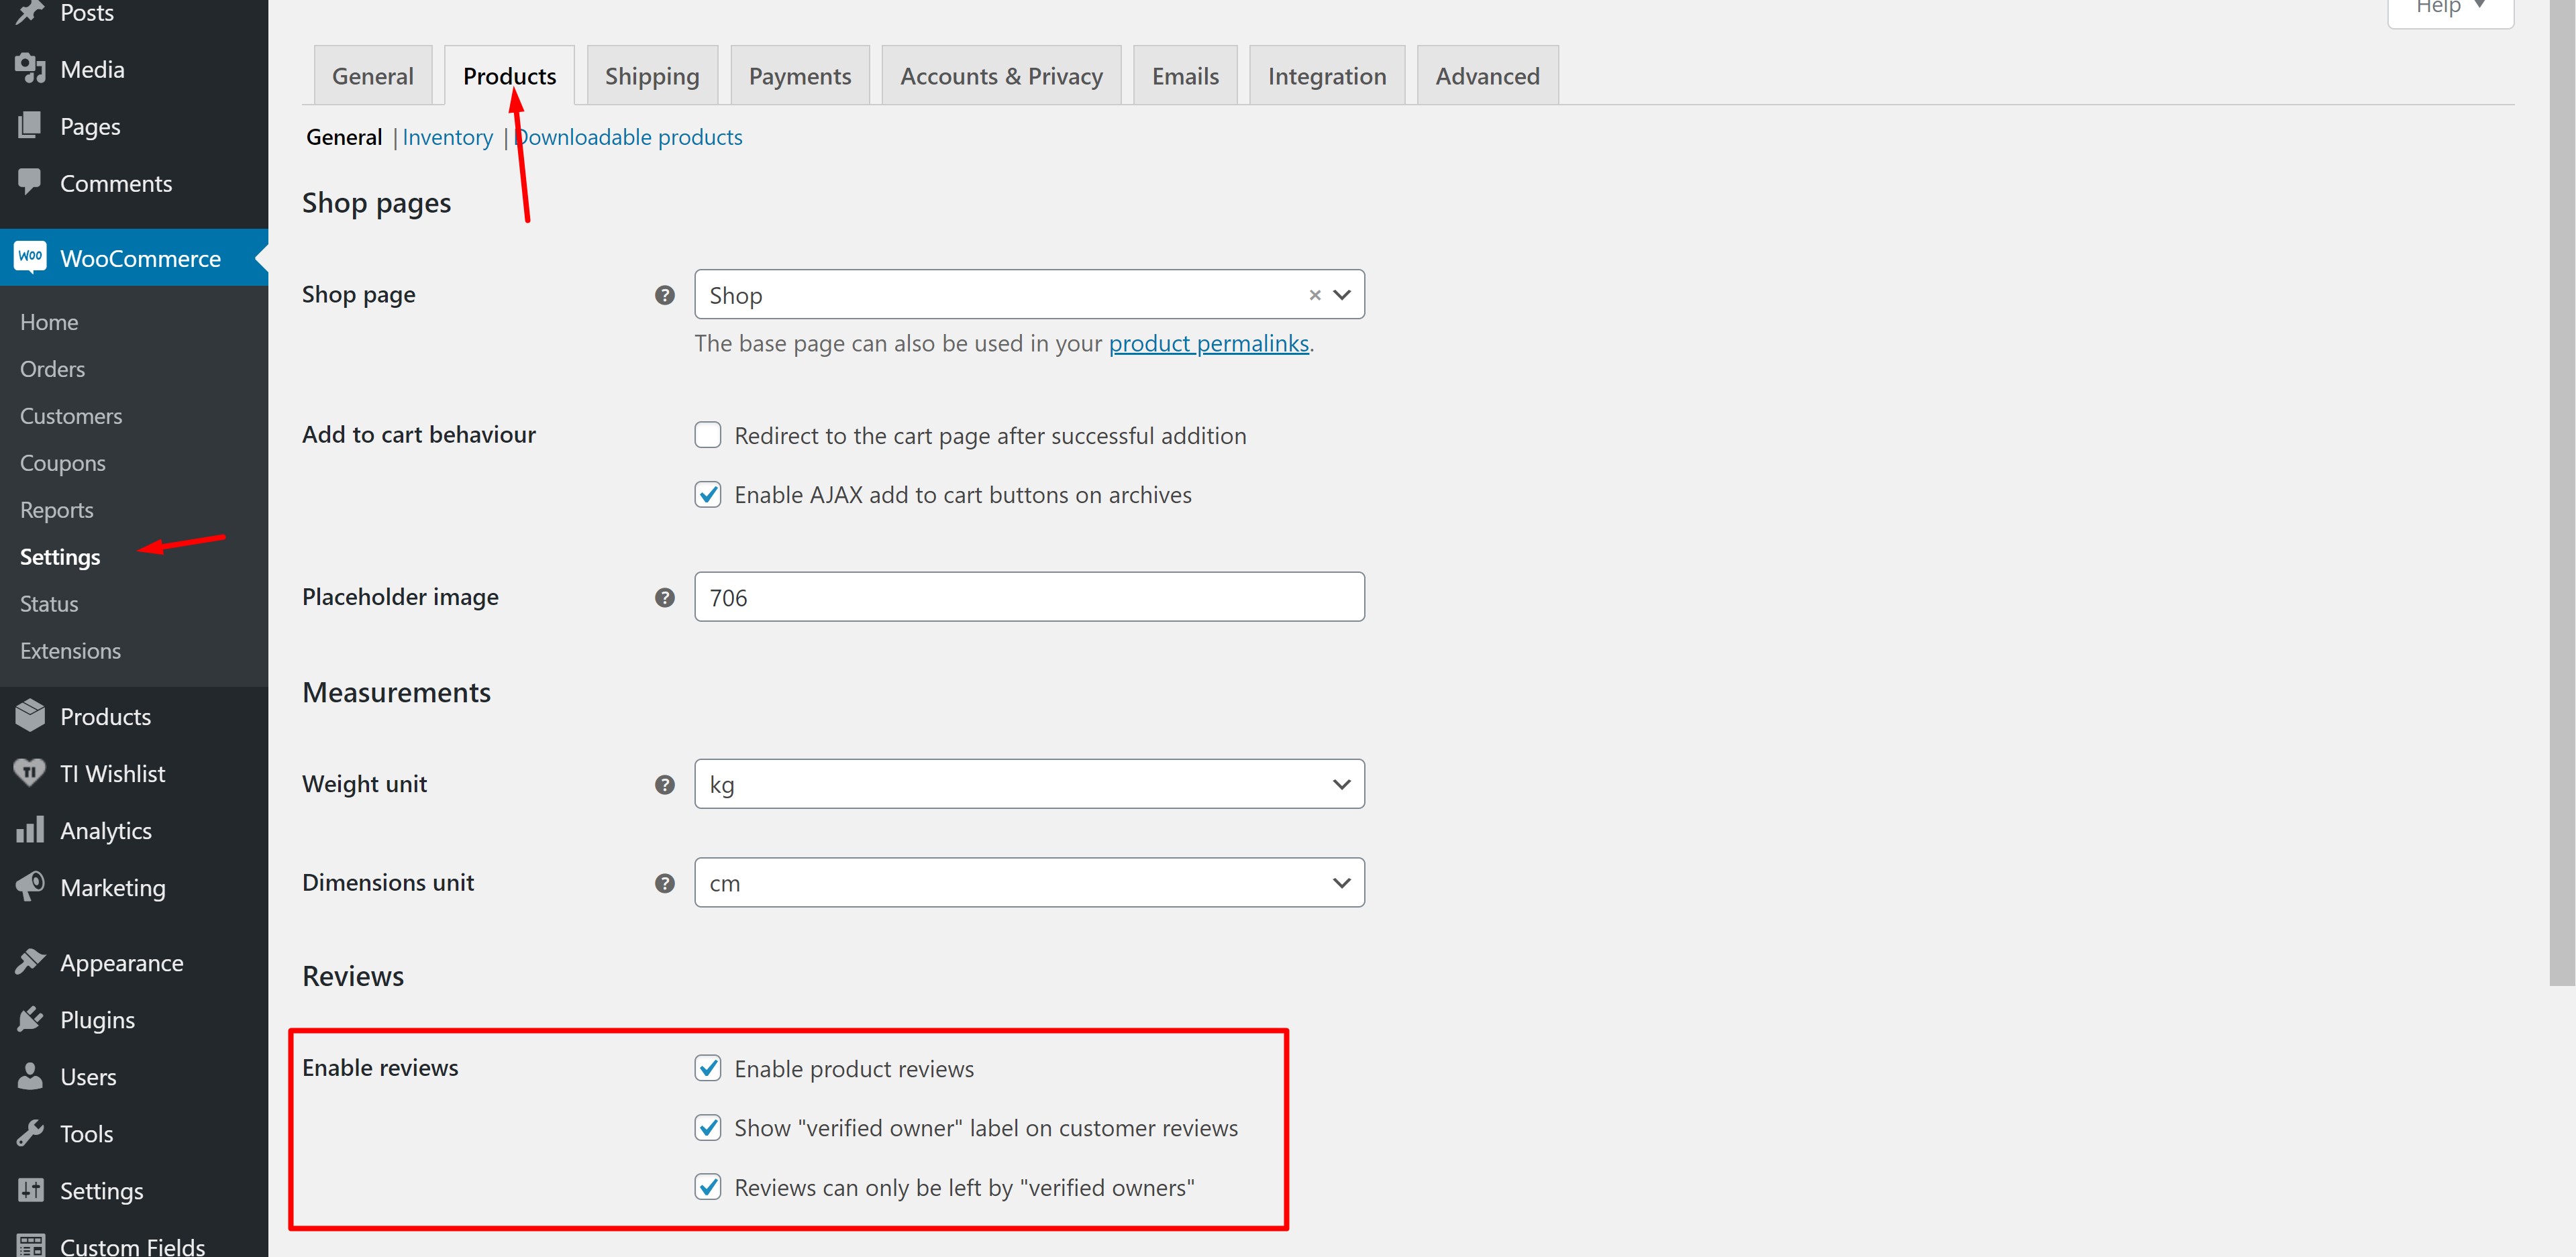Click the Marketing megaphone icon
The width and height of the screenshot is (2576, 1257).
click(30, 887)
